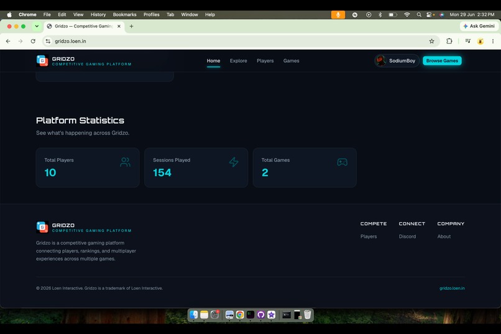Open Finder from the Dock
Viewport: 501px width, 334px height.
pos(194,315)
